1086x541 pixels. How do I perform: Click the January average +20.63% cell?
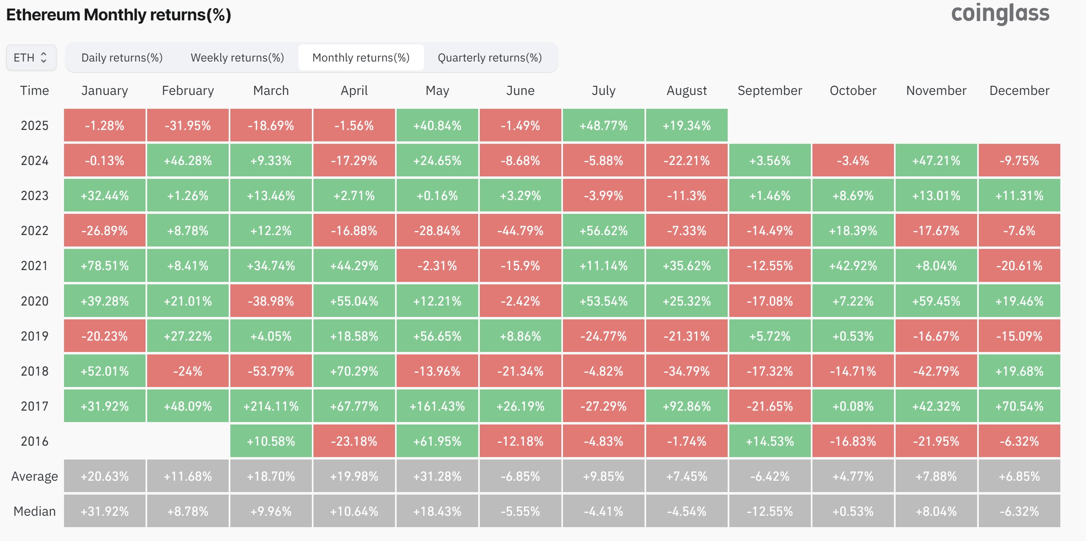(x=104, y=476)
